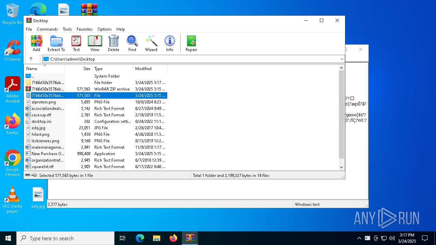Click WinRAR taskbar button
The image size is (436, 245).
[x=190, y=238]
